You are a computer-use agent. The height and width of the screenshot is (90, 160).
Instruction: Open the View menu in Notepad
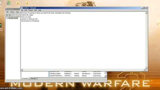[x=35, y=10]
